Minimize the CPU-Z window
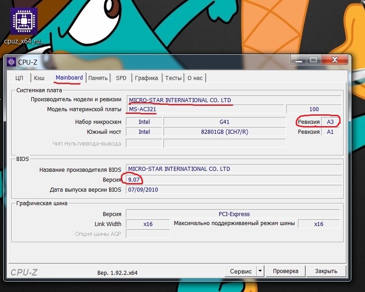 coord(298,60)
